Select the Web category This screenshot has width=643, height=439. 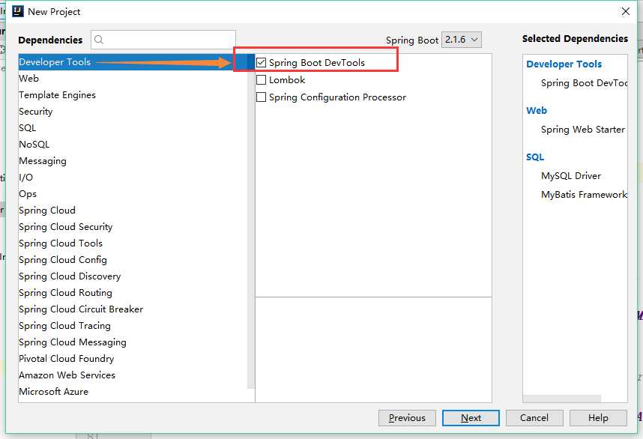(x=133, y=79)
